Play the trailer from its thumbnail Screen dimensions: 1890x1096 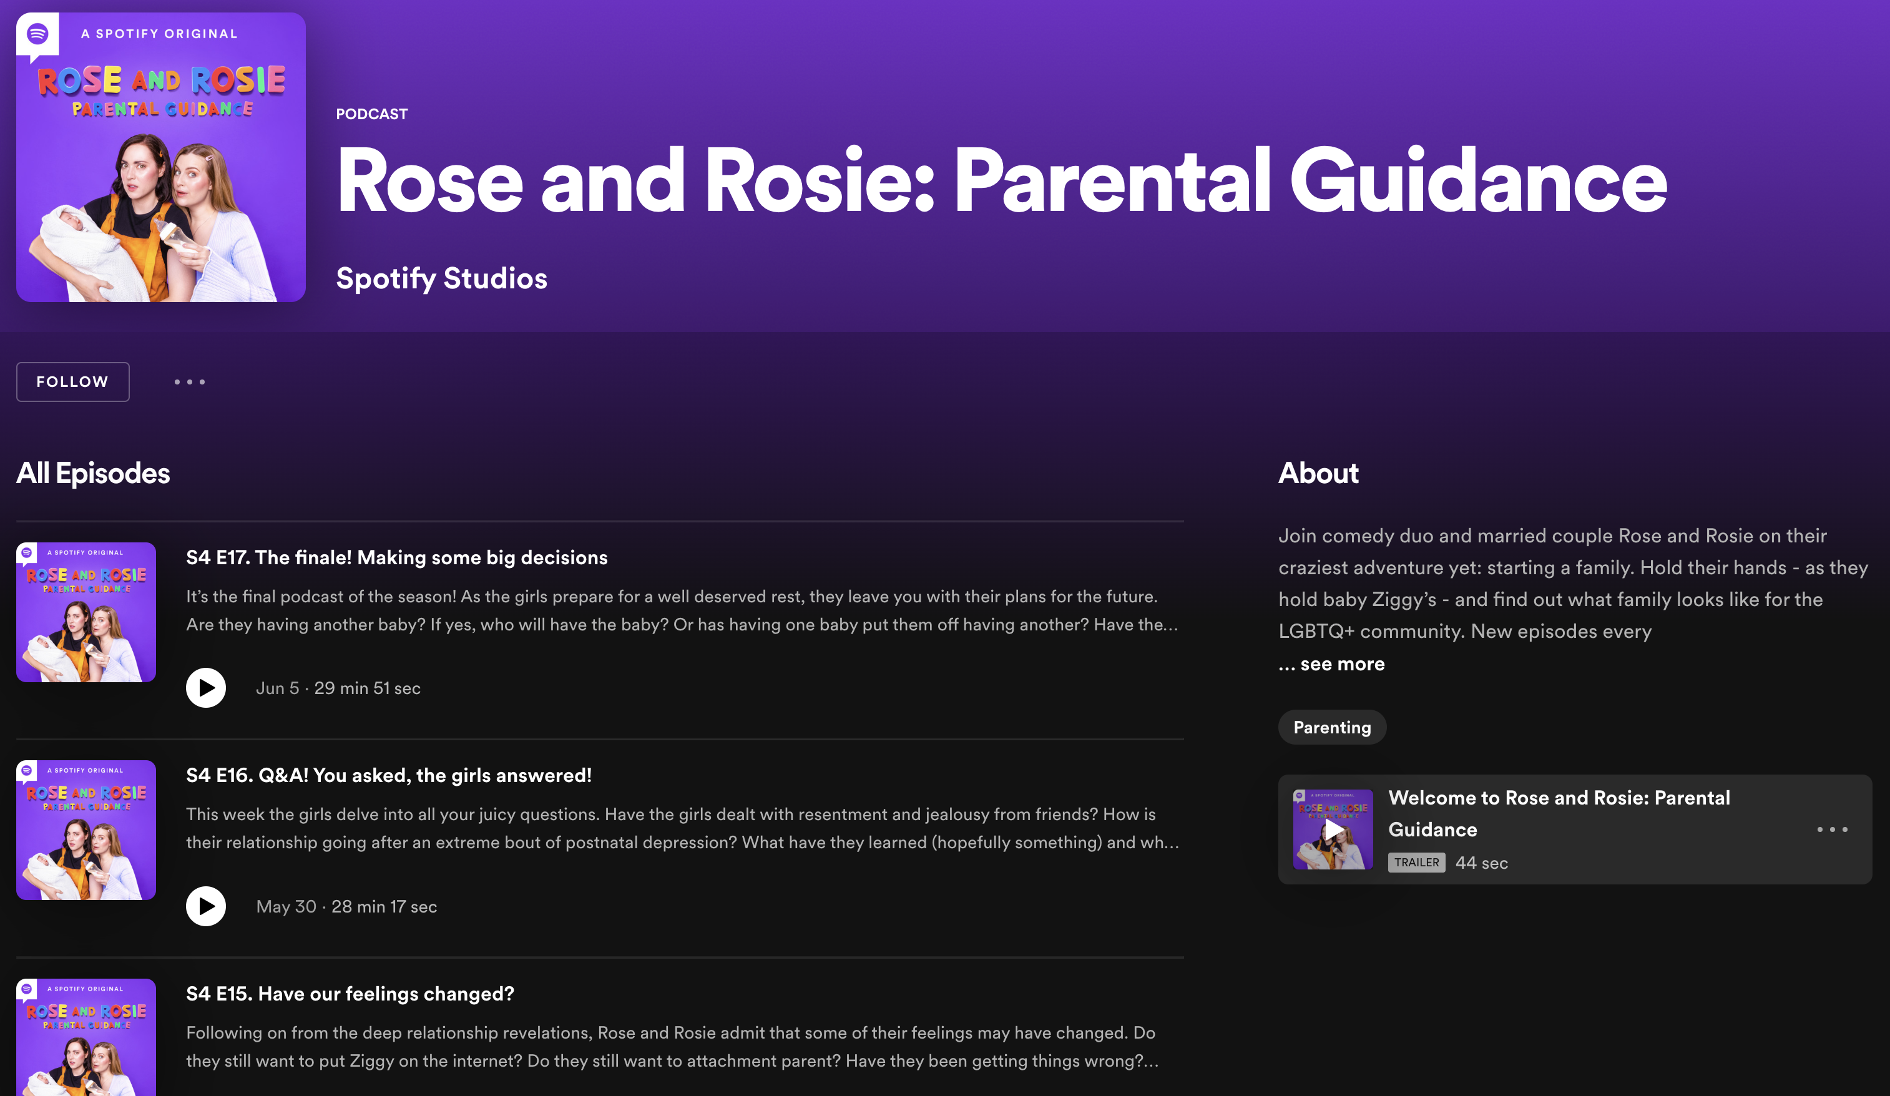tap(1333, 829)
